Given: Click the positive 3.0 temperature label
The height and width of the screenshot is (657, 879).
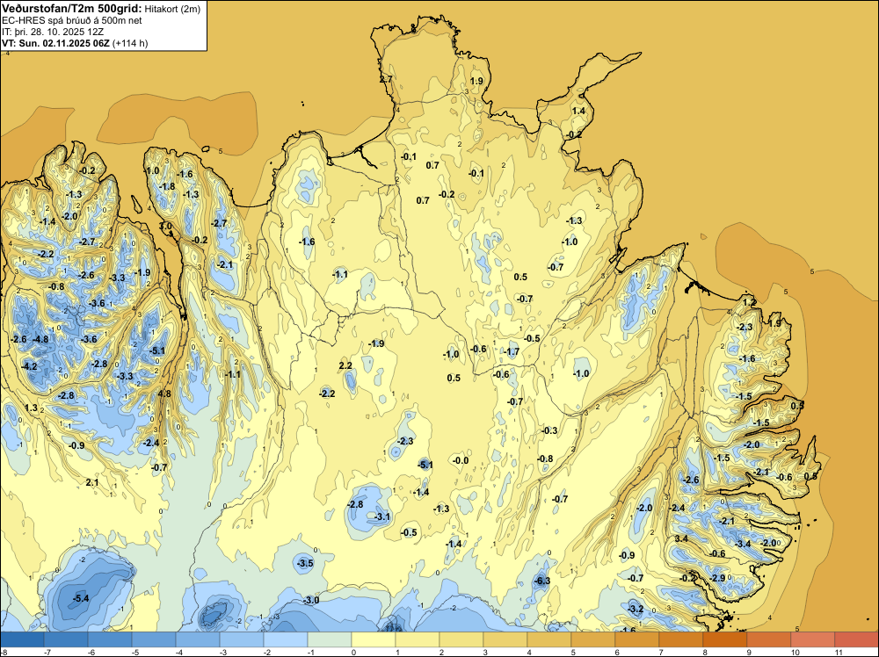Looking at the screenshot, I should coord(166,227).
